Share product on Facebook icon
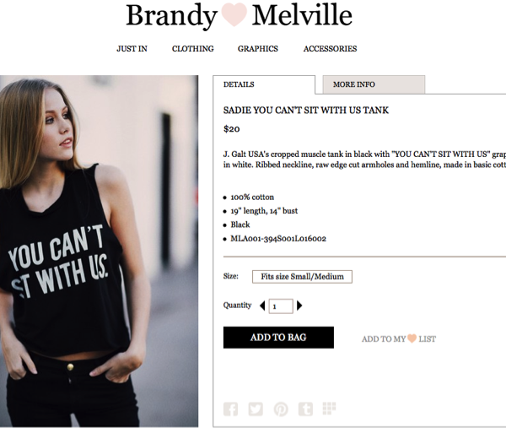Viewport: 506px width, 433px height. (230, 409)
